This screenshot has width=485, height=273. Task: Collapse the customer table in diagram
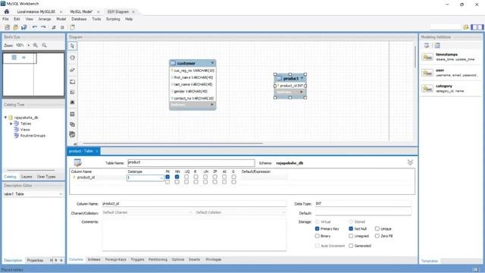point(212,63)
